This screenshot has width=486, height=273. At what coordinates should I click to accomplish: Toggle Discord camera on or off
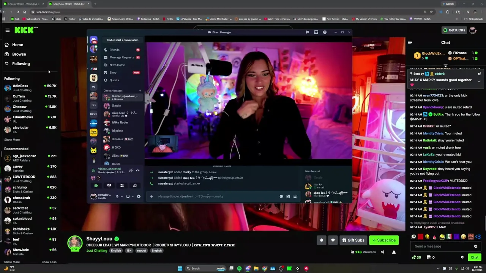point(96,185)
